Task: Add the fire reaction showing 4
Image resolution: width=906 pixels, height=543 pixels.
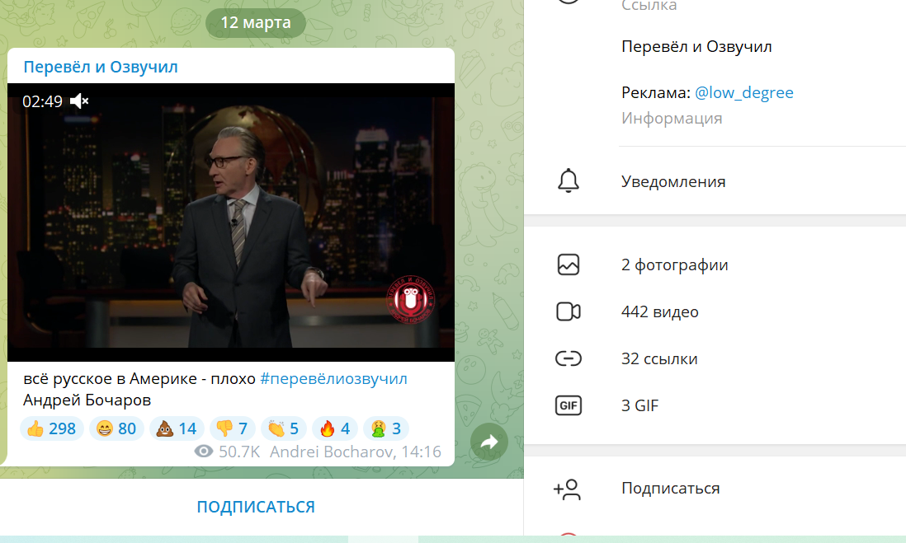Action: 334,428
